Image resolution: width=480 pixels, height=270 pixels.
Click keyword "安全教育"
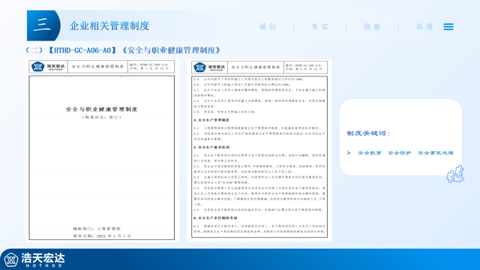370,153
